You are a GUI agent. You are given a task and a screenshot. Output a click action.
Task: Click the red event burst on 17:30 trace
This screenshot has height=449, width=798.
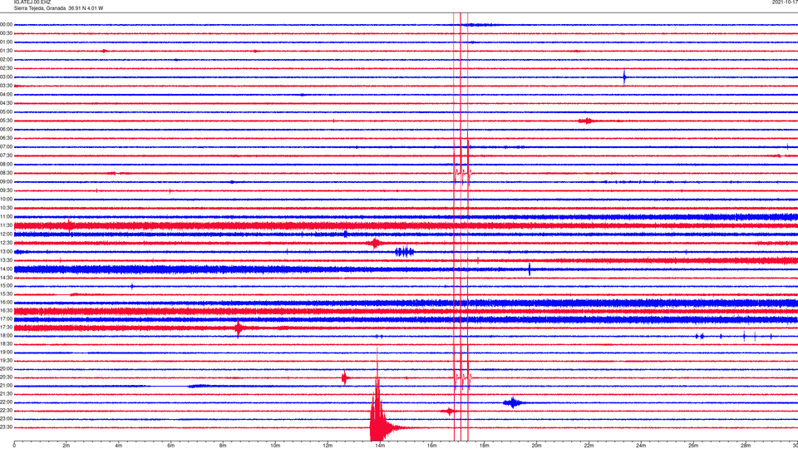coord(239,328)
